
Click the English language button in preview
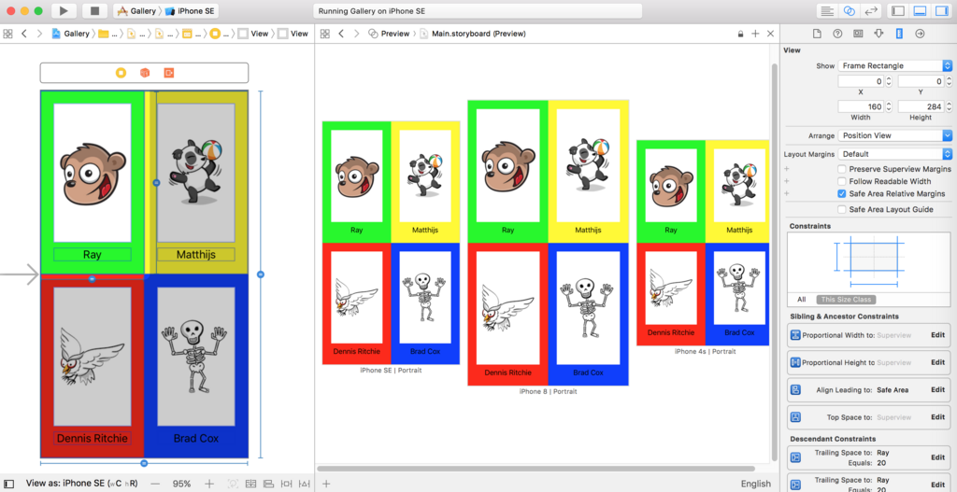[x=755, y=484]
